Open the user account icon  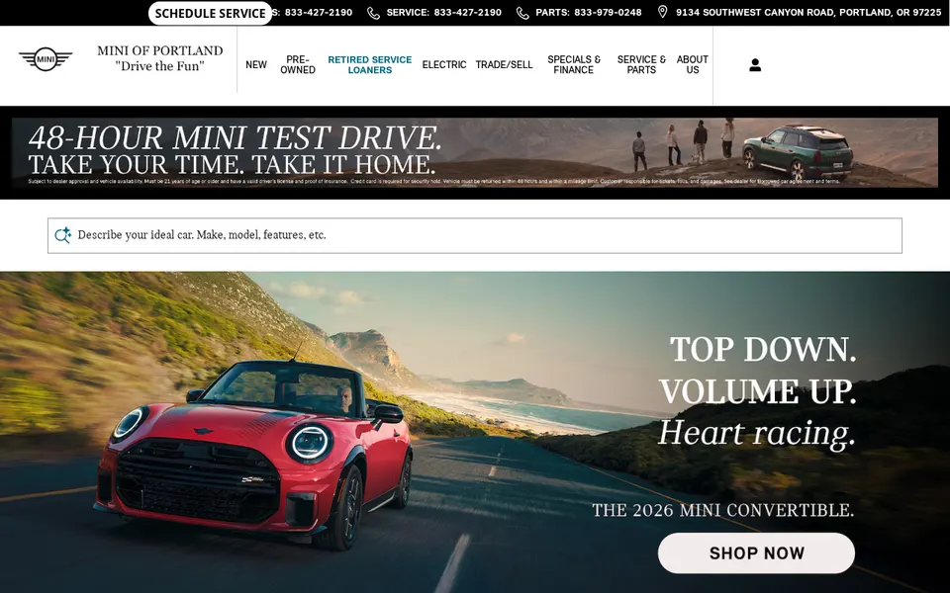coord(755,65)
